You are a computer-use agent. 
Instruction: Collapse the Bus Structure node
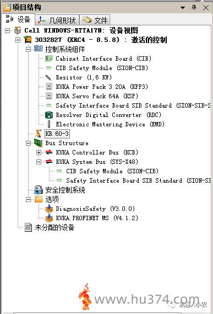pos(28,143)
